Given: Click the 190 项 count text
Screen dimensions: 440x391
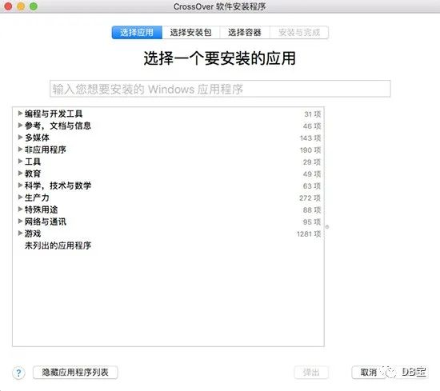Looking at the screenshot, I should (x=310, y=150).
